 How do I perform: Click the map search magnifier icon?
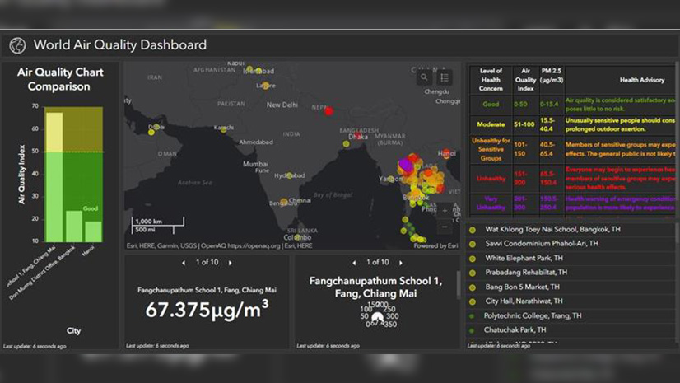[424, 77]
